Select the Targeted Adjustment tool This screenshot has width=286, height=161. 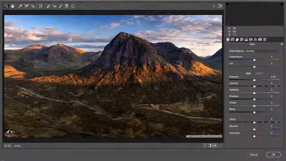click(x=33, y=6)
